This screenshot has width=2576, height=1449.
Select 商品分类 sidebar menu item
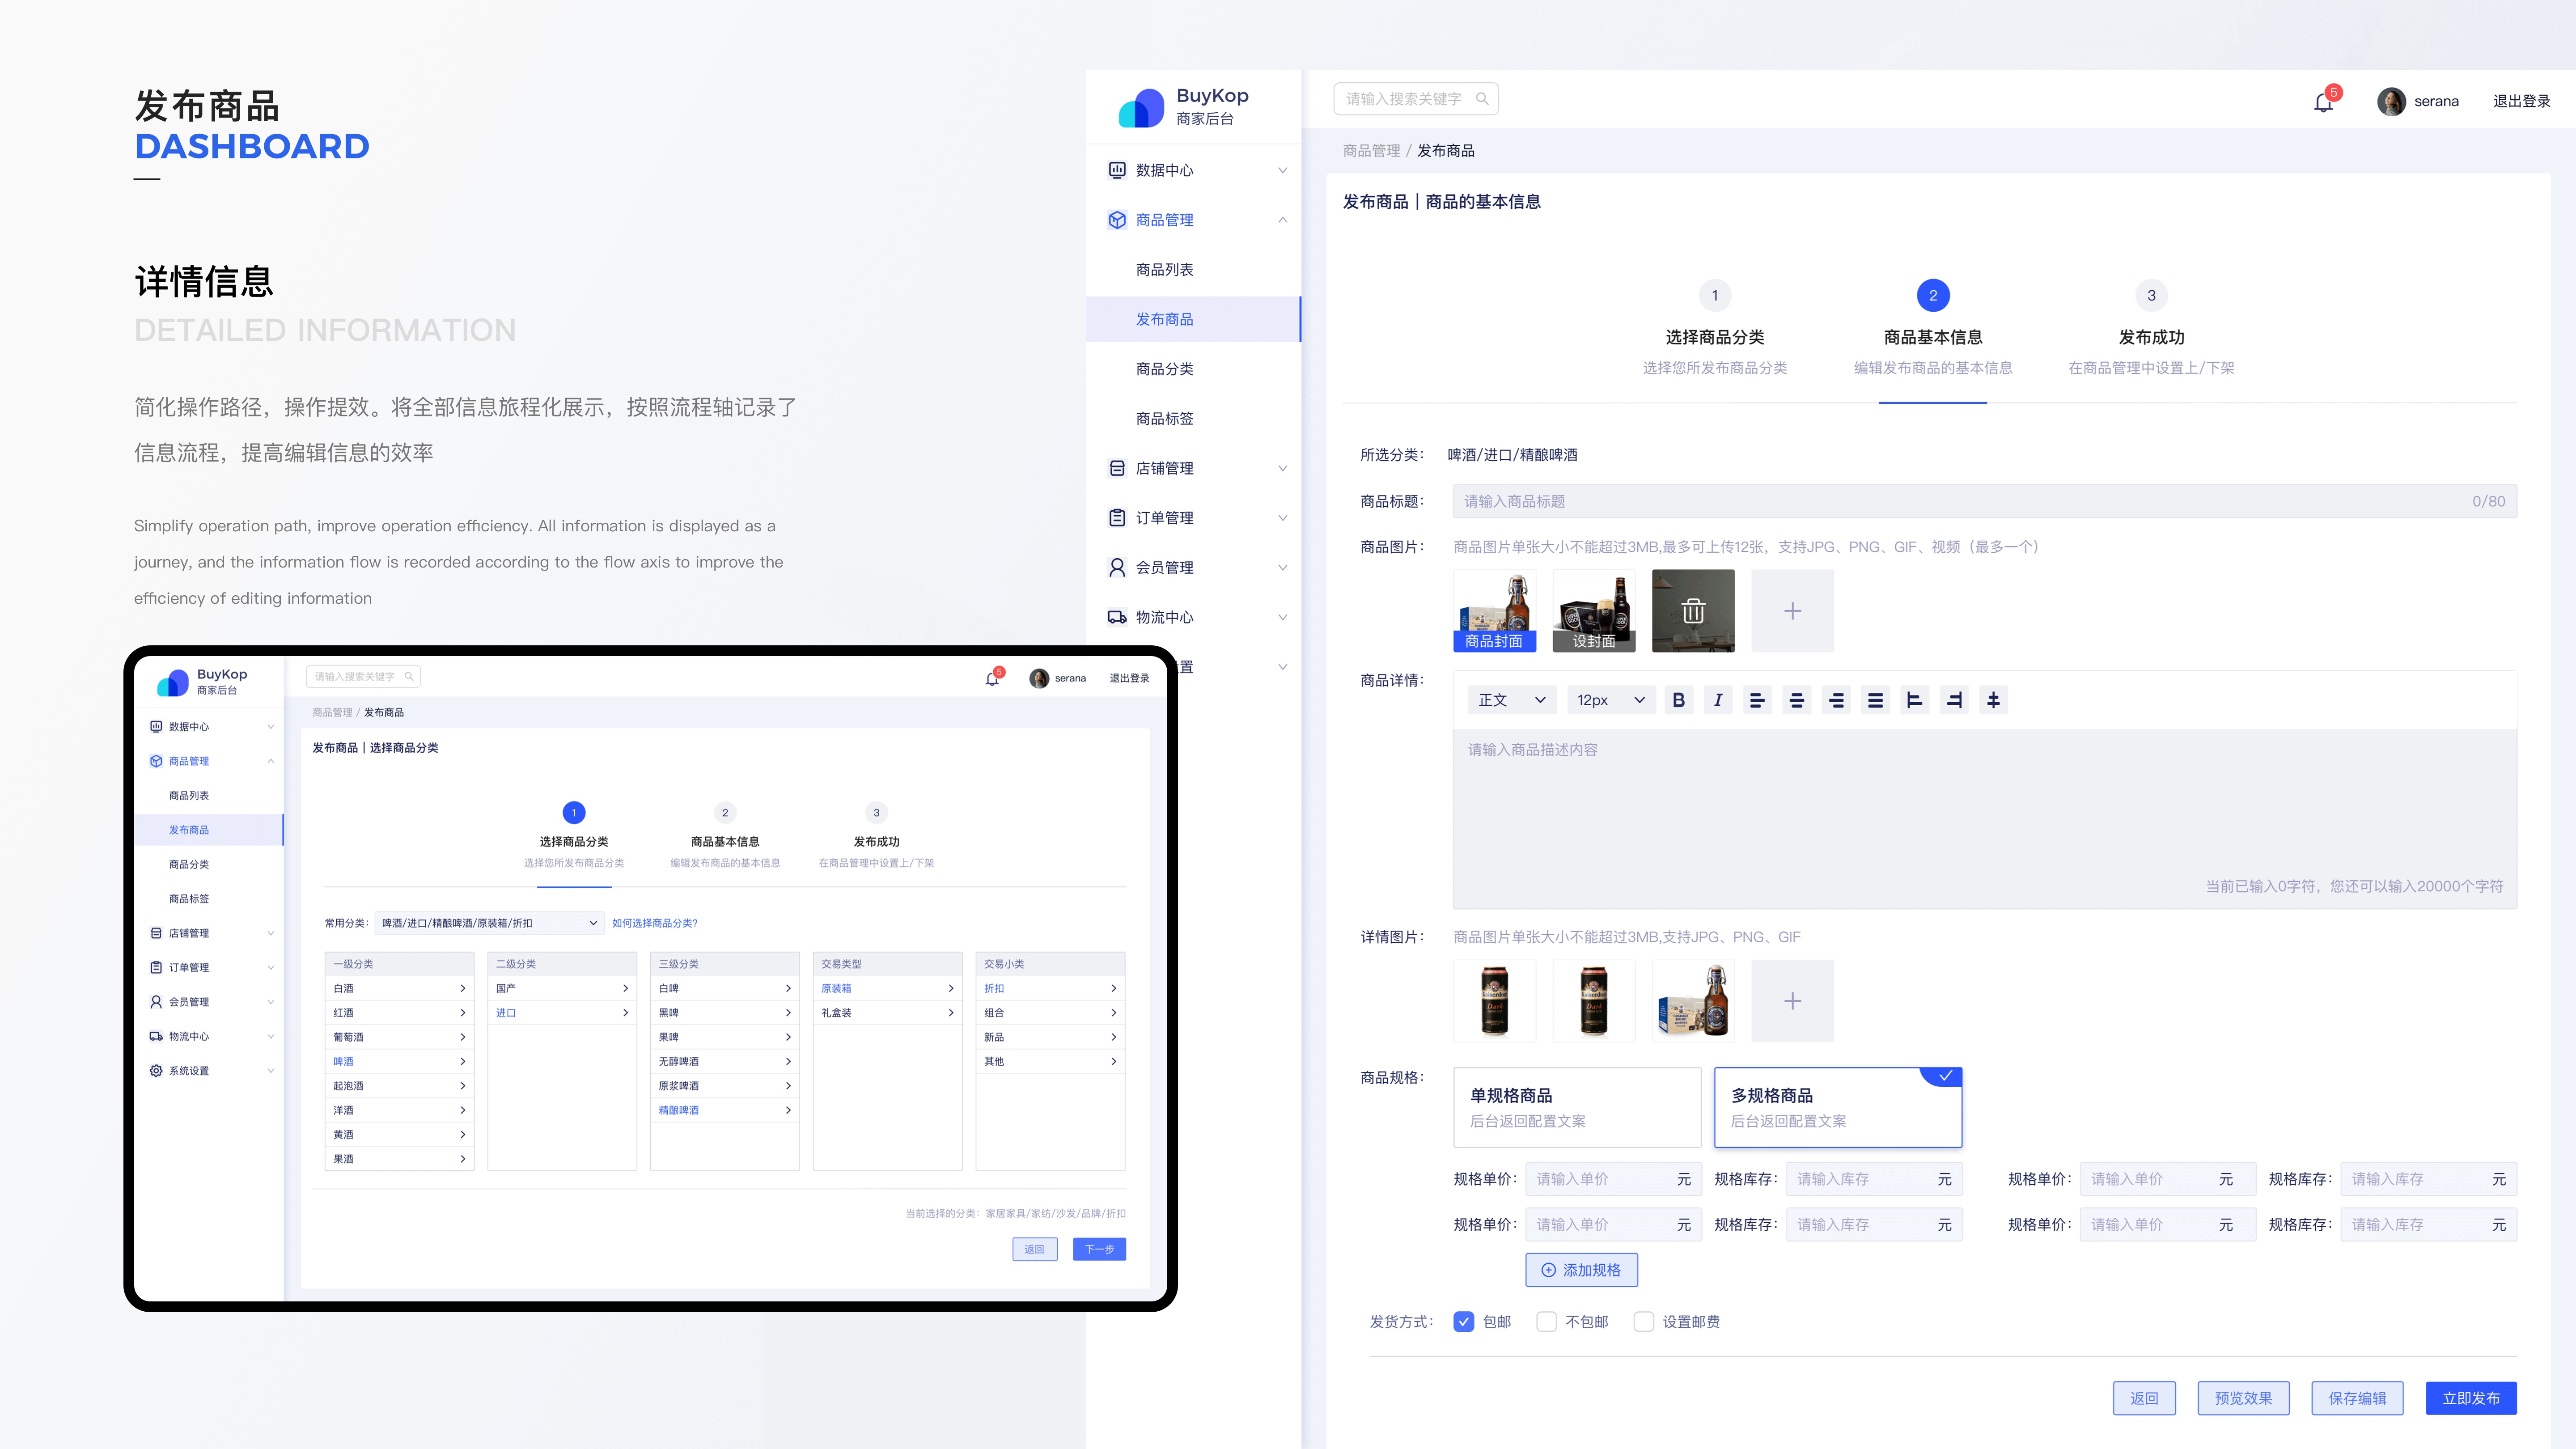[x=1164, y=369]
